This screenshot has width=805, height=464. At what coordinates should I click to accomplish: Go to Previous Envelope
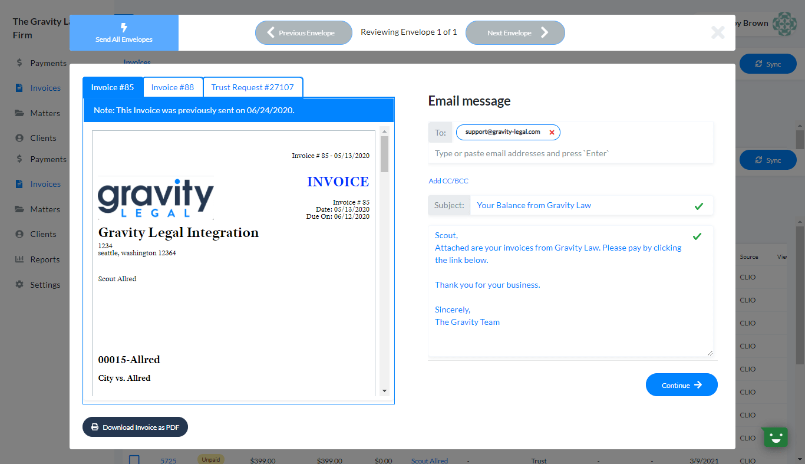click(303, 33)
